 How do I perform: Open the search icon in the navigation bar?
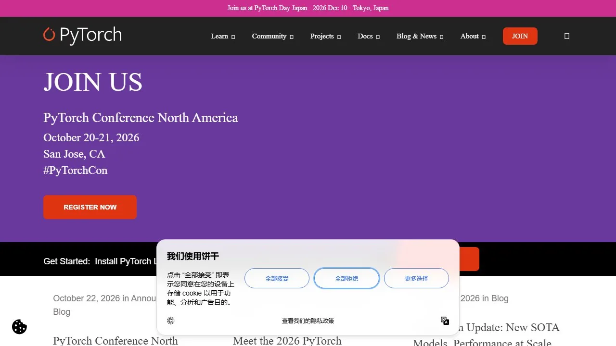pos(566,36)
